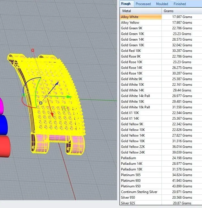Select the Gold Green 10K row
This screenshot has width=202, height=208.
(161, 34)
